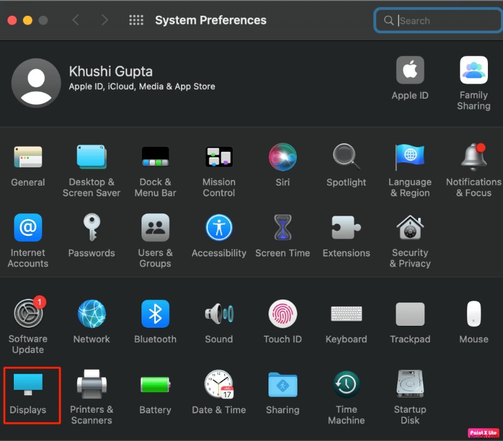The image size is (503, 441).
Task: Click the user profile avatar picture
Action: click(x=36, y=83)
